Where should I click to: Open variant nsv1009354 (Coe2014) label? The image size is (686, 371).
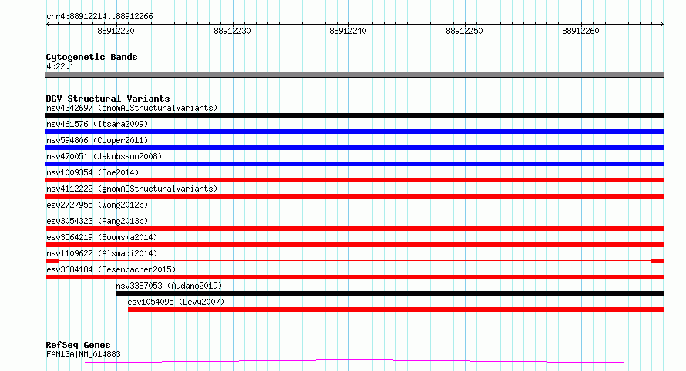[x=92, y=172]
